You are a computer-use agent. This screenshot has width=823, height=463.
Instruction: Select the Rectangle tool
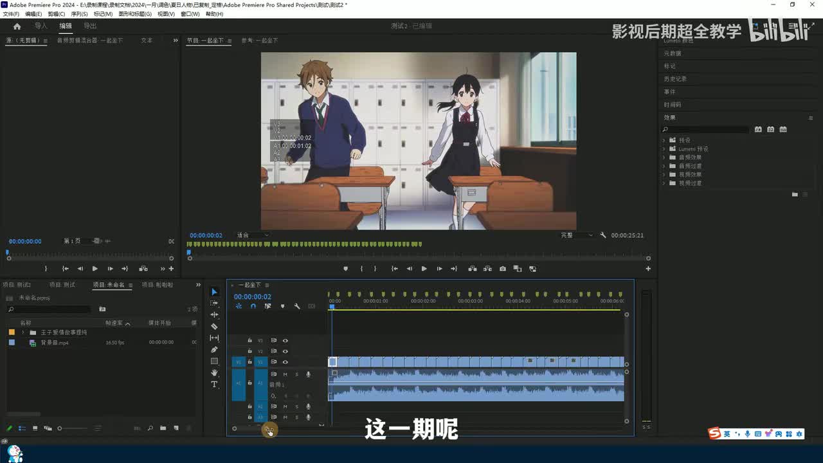click(x=215, y=361)
